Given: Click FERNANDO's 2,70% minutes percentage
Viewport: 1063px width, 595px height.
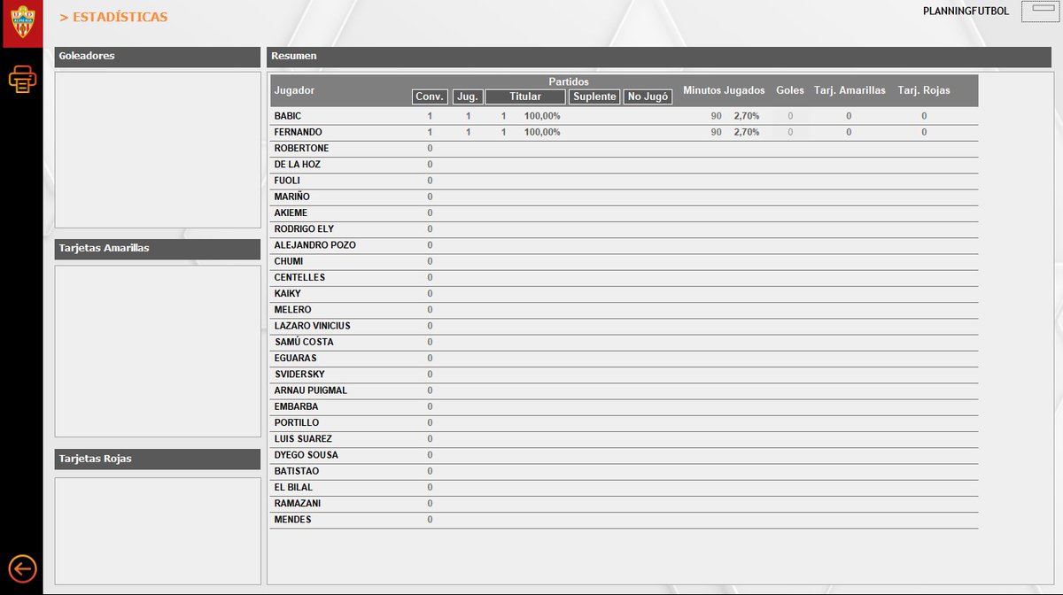Looking at the screenshot, I should pos(746,132).
